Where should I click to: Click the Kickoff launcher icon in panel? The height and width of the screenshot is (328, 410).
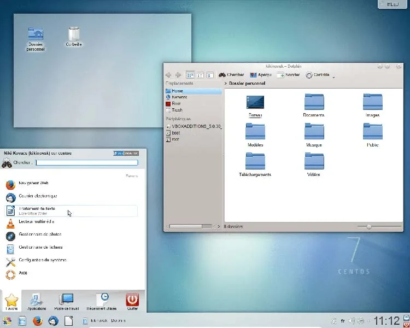(7, 321)
